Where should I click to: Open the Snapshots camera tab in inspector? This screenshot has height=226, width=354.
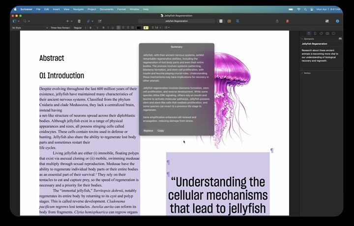pyautogui.click(x=327, y=33)
